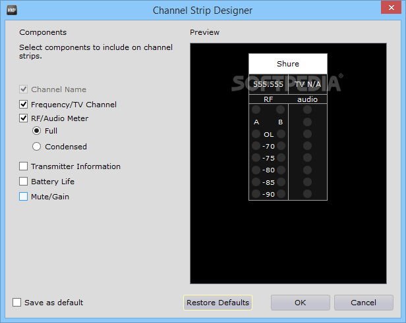
Task: Click the Channel Strip Designer window title
Action: (202, 11)
